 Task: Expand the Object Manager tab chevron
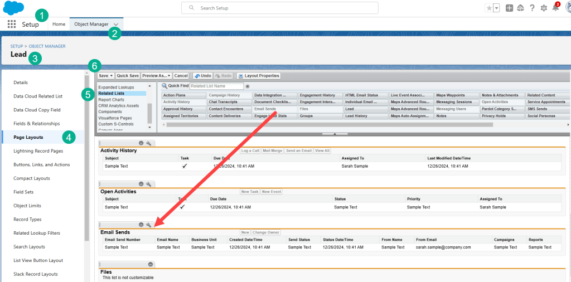(x=115, y=25)
